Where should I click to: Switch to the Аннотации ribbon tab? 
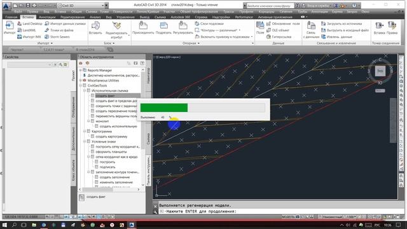pos(47,17)
